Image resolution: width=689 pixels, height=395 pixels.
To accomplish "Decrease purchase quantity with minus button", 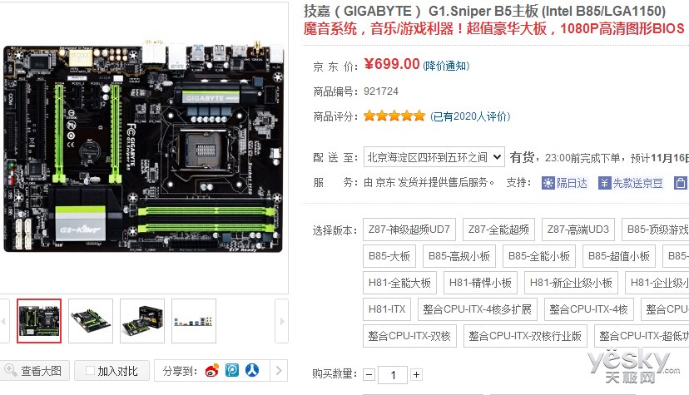I will coord(369,375).
